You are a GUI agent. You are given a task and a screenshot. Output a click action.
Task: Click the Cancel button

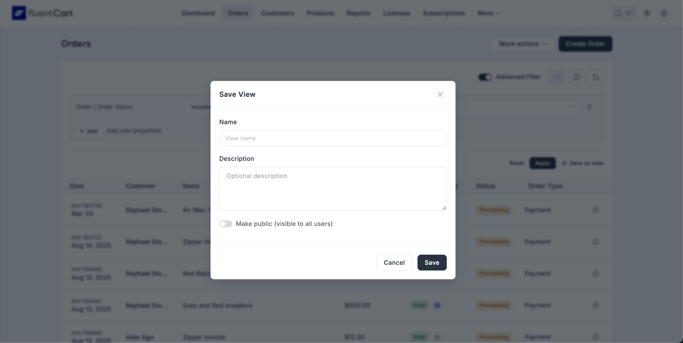[394, 263]
